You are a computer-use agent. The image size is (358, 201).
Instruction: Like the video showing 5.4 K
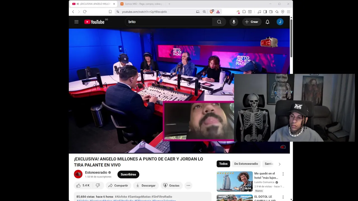coord(83,185)
